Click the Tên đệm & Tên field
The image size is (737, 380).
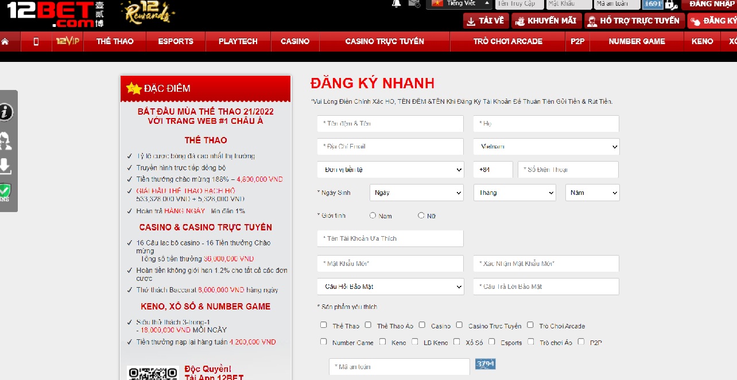coord(390,124)
